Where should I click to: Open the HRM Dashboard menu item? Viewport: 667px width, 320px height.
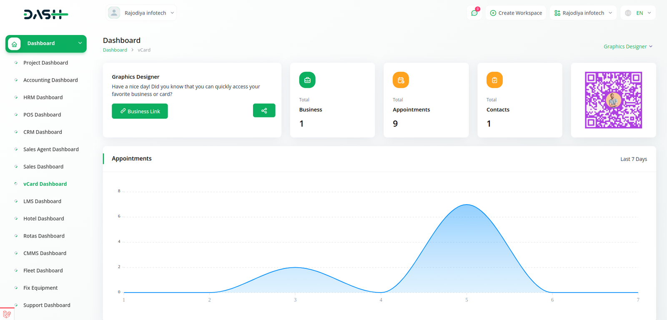click(43, 97)
